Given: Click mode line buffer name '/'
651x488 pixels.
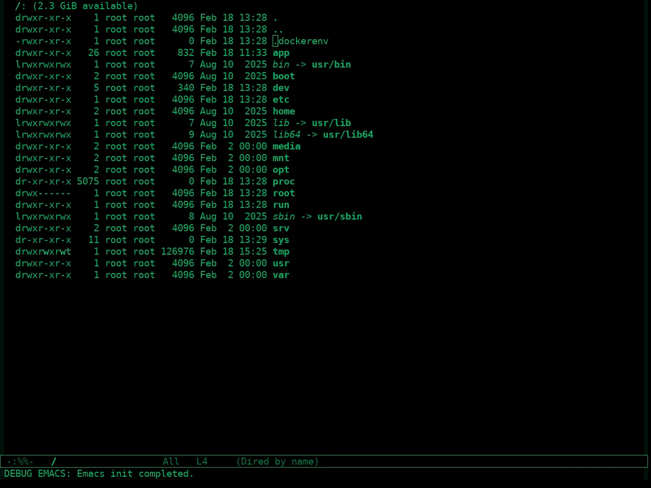Looking at the screenshot, I should click(54, 462).
